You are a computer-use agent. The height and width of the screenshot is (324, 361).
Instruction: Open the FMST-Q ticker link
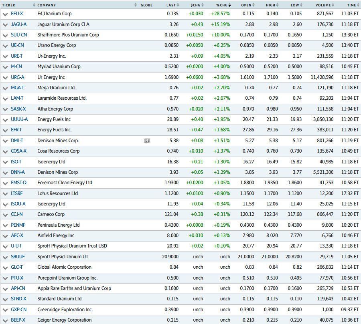(18, 183)
